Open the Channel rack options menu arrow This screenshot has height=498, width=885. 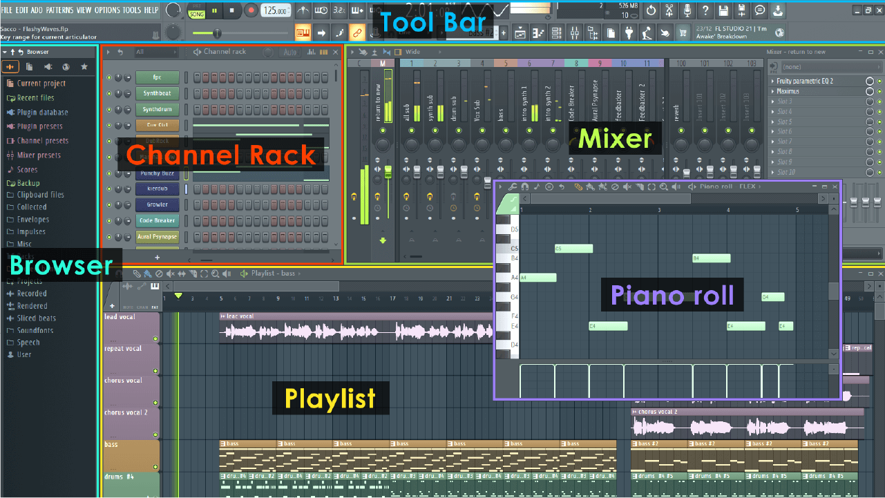(108, 52)
